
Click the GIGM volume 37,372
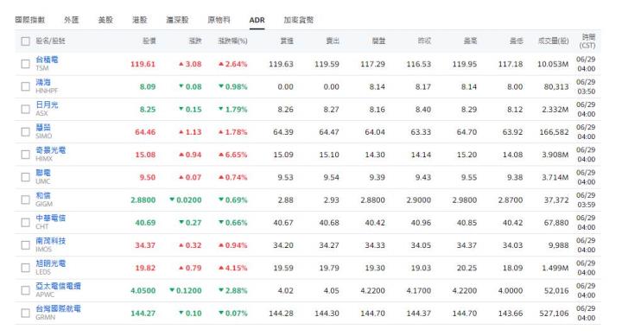(x=556, y=200)
